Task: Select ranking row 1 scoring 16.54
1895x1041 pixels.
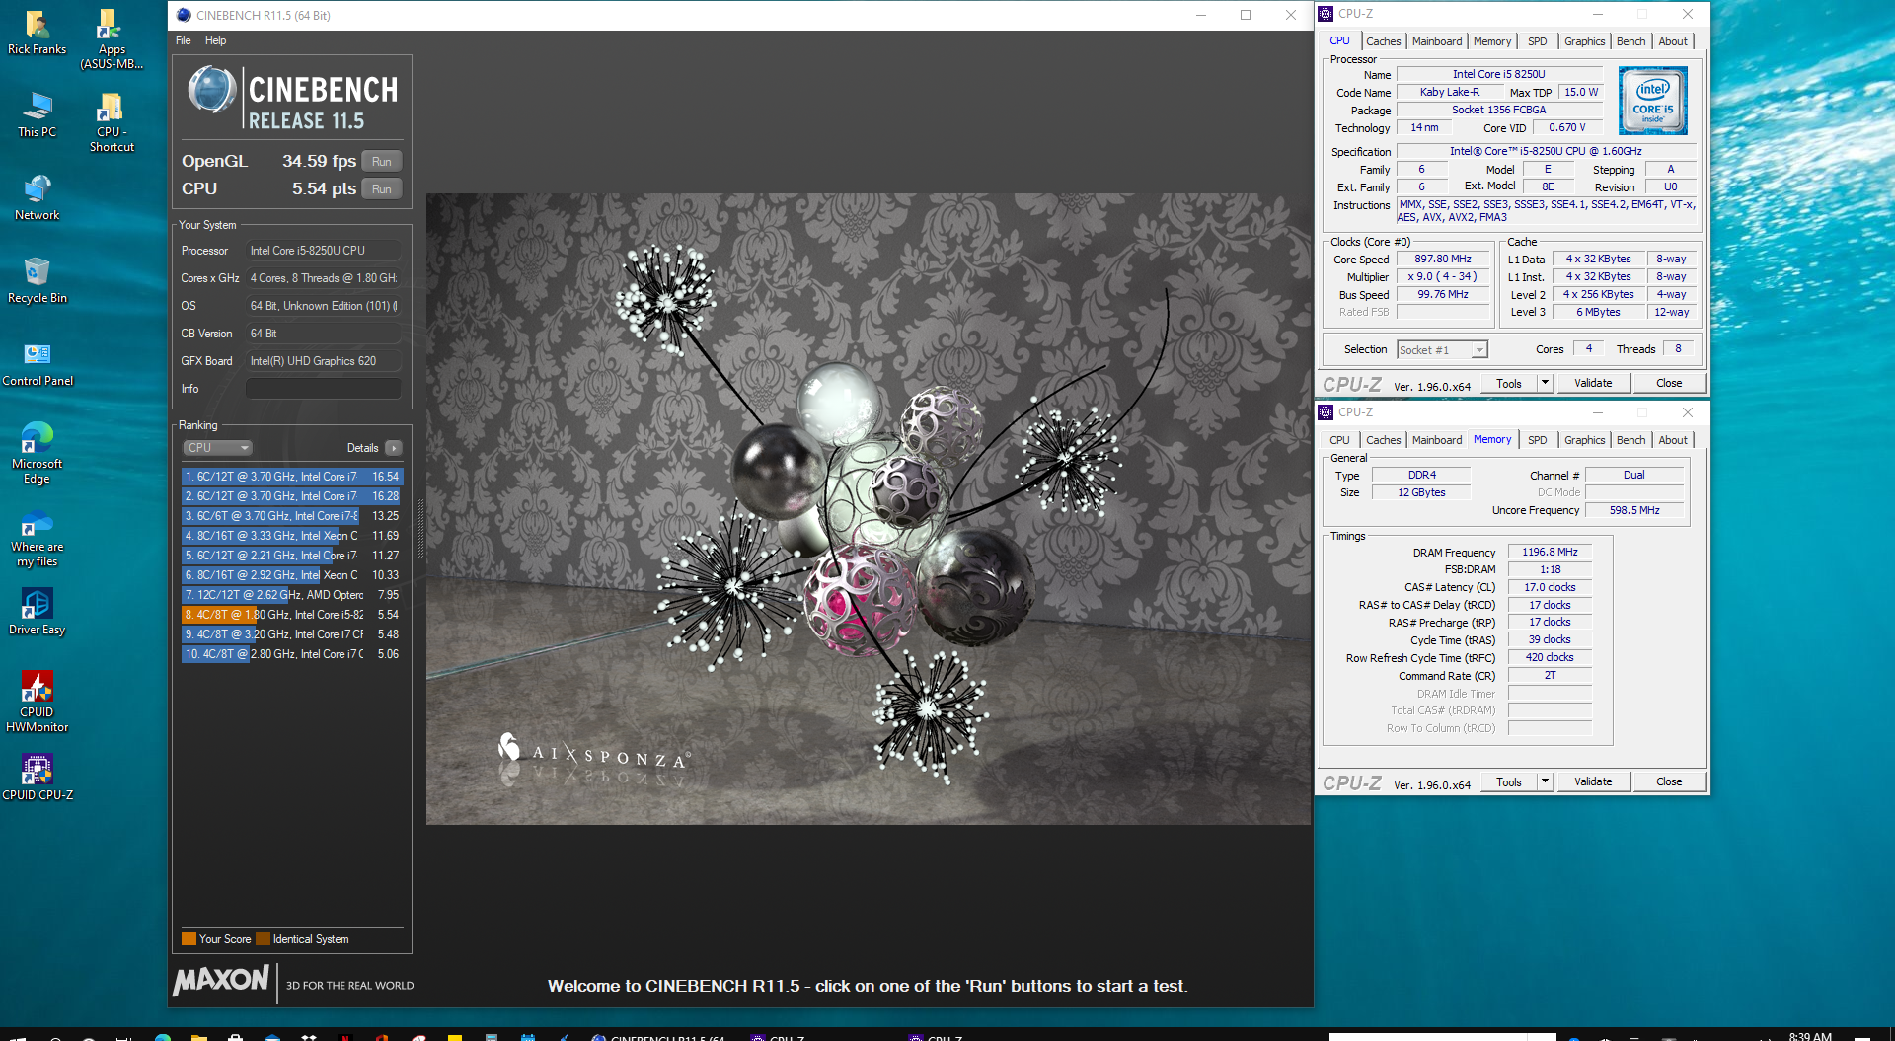Action: (292, 477)
